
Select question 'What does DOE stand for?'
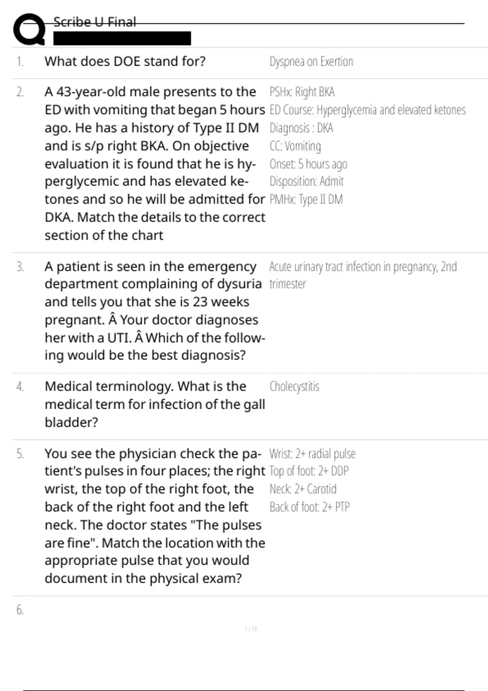(x=125, y=61)
